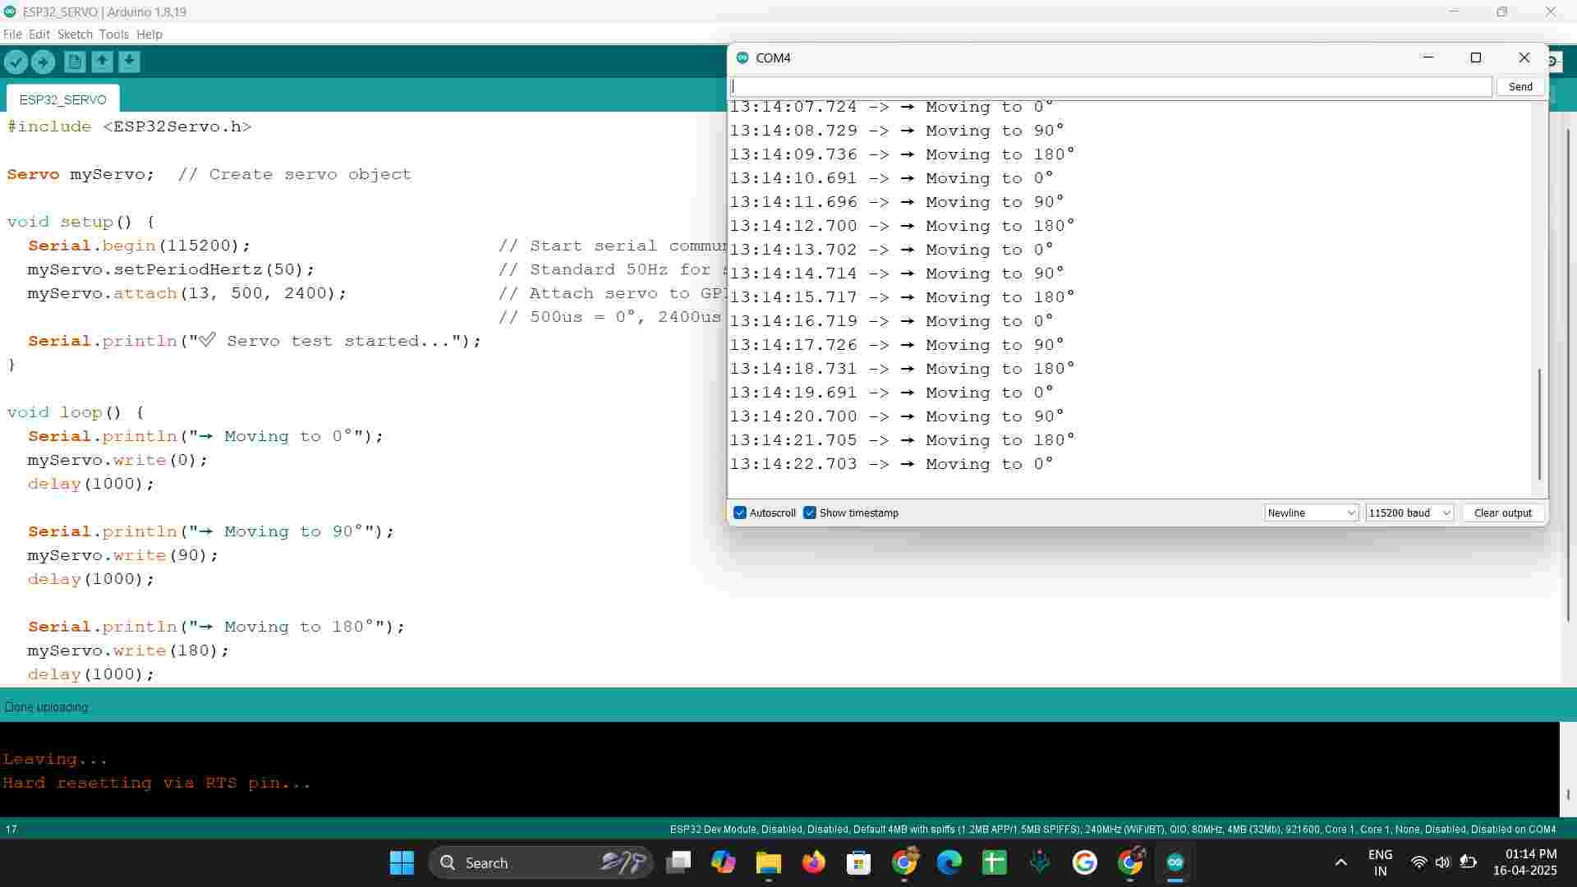Click the 'Leaving...' console line
The image size is (1577, 887).
pos(55,760)
